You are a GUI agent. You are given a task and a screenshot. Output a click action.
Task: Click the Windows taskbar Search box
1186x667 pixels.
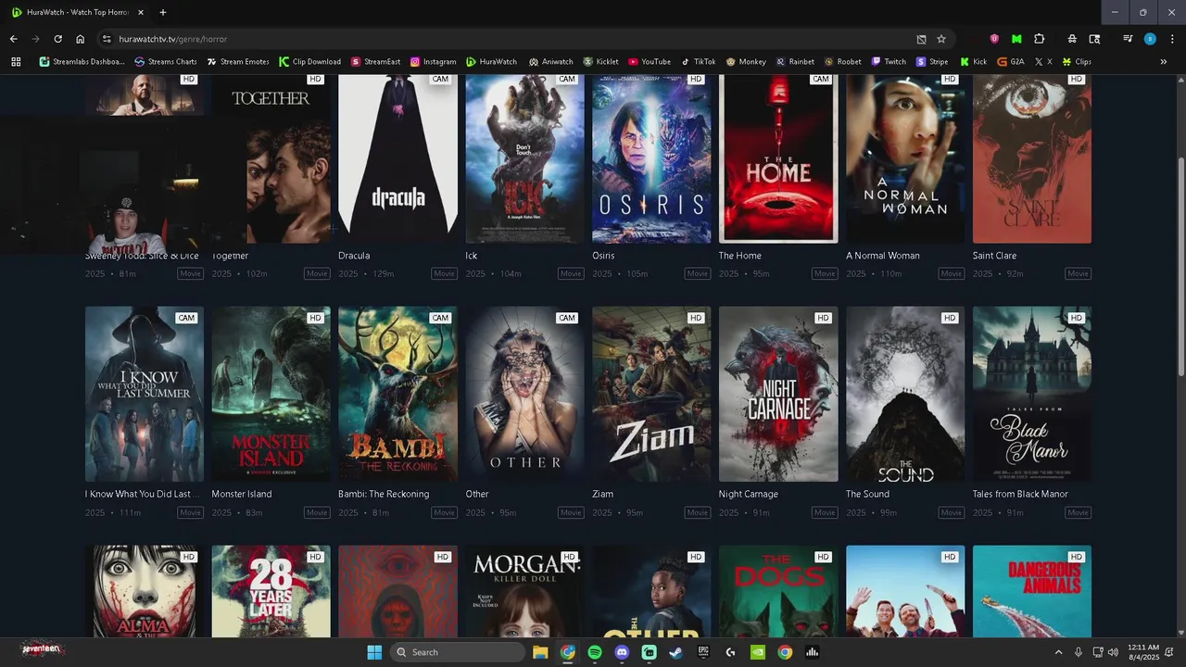458,652
